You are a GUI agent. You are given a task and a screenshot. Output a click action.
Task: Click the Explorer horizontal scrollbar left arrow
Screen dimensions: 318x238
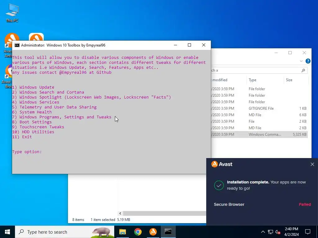[x=120, y=213]
